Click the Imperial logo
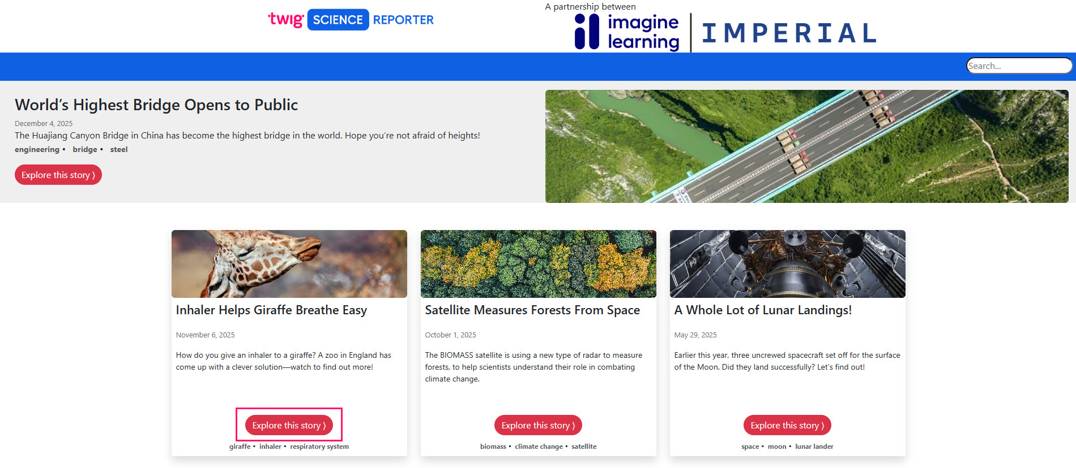This screenshot has width=1076, height=468. coord(789,33)
